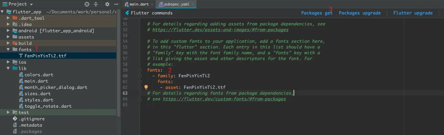Screen dimensions: 444x135
Task: Click the build folder icon
Action: (15, 43)
